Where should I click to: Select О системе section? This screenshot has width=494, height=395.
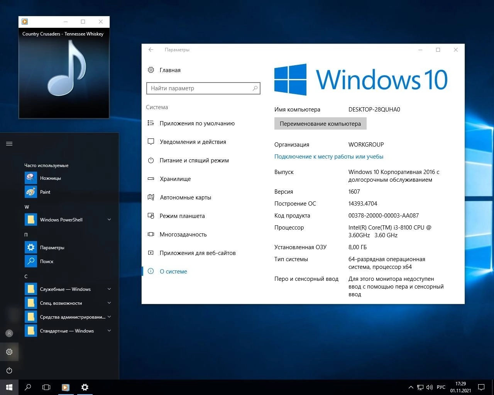coord(173,272)
